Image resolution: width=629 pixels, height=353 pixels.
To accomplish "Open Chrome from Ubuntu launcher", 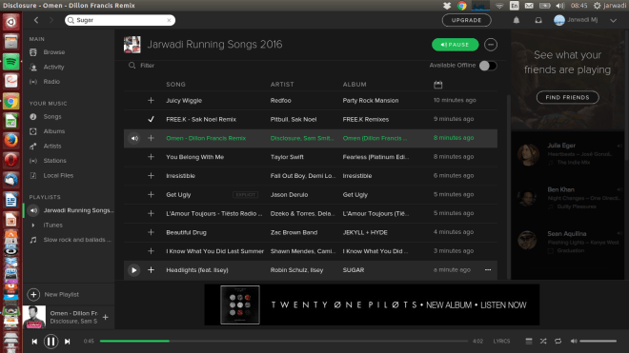I will point(10,102).
